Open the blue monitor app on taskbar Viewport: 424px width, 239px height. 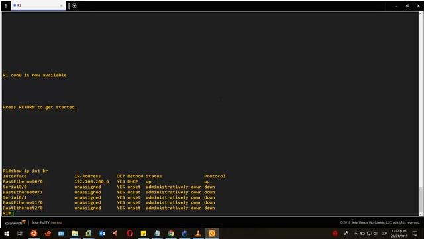(x=62, y=233)
